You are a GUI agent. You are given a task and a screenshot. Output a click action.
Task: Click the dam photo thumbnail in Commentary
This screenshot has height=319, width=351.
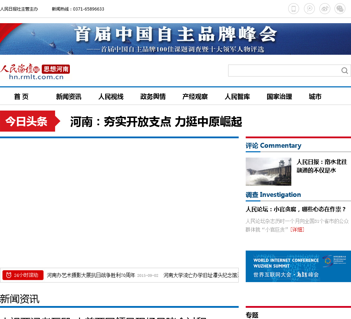pos(269,172)
